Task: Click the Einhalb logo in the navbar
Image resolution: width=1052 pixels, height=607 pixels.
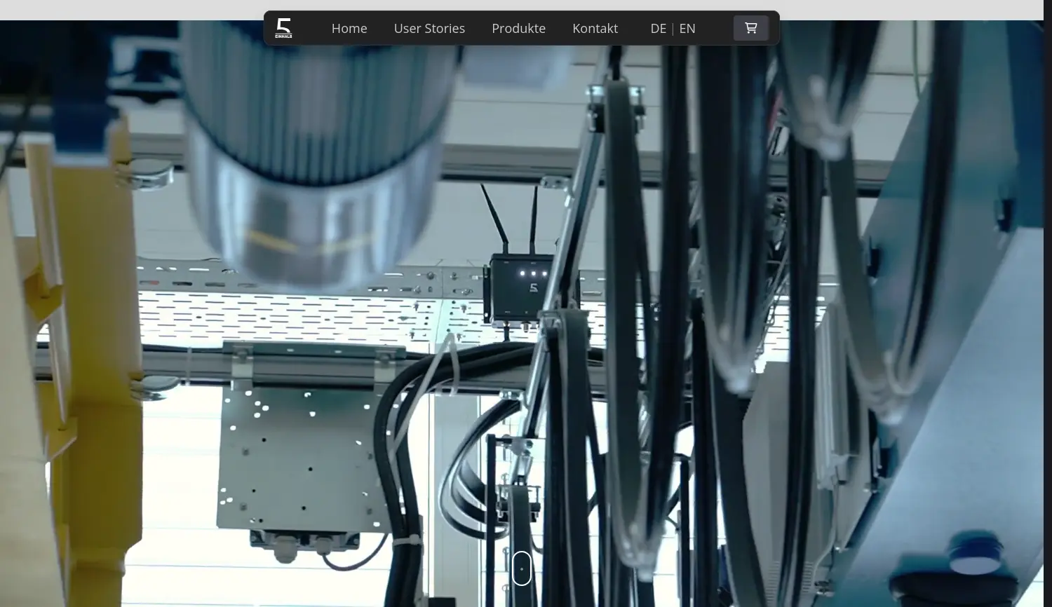Action: [283, 28]
